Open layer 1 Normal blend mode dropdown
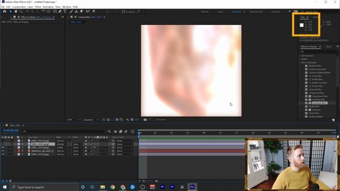The width and height of the screenshot is (340, 191). pyautogui.click(x=62, y=141)
